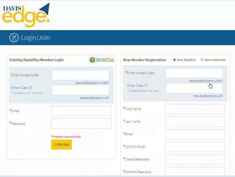
Task: Click existing member Enter Access Code field
Action: pos(80,75)
